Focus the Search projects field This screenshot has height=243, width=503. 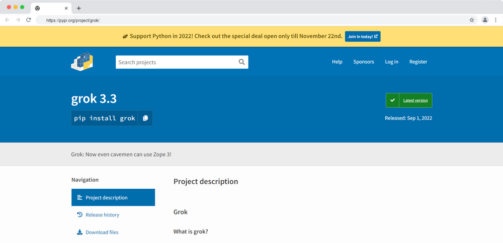[x=176, y=62]
